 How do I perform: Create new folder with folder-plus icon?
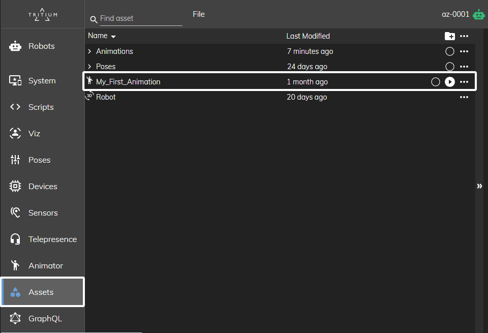click(x=450, y=36)
